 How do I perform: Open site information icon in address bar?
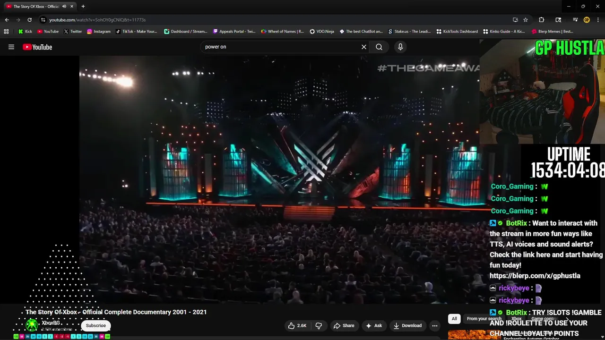[43, 20]
